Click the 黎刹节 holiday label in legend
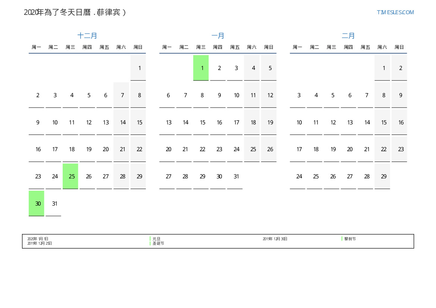The image size is (436, 308). click(350, 239)
